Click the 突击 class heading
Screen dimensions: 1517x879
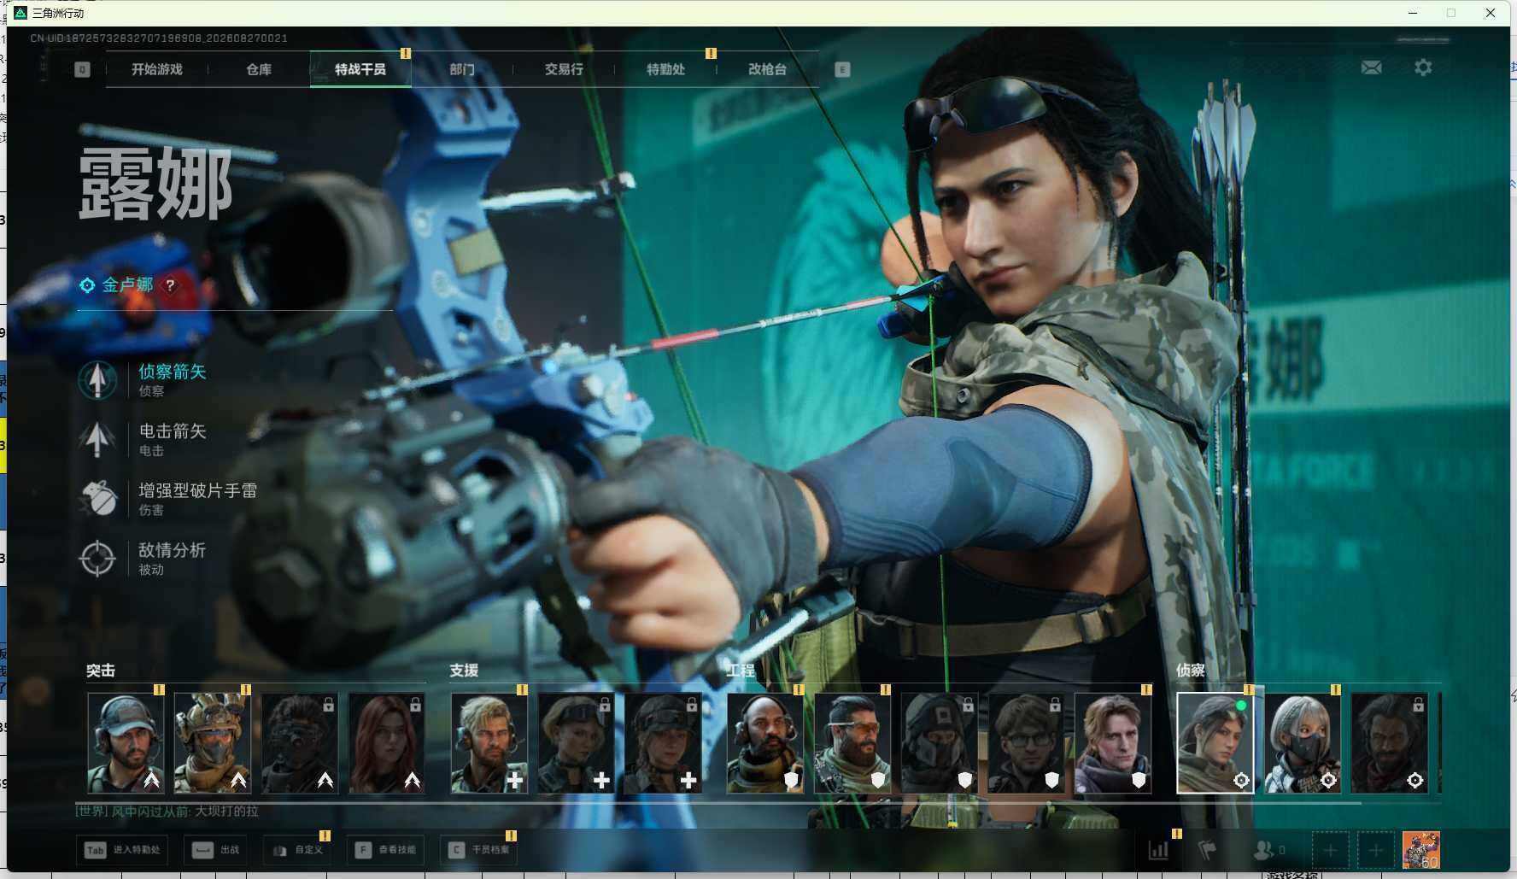tap(101, 671)
